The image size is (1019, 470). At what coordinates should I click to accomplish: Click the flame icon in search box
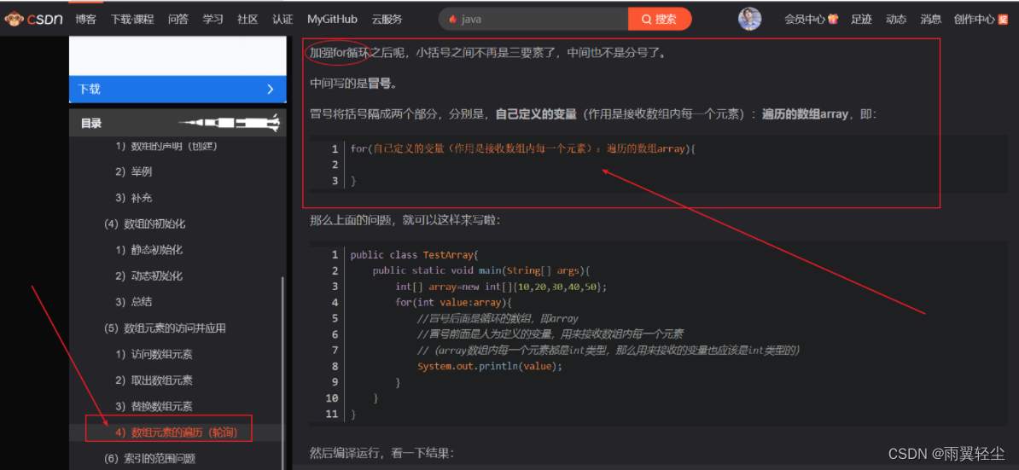click(453, 19)
